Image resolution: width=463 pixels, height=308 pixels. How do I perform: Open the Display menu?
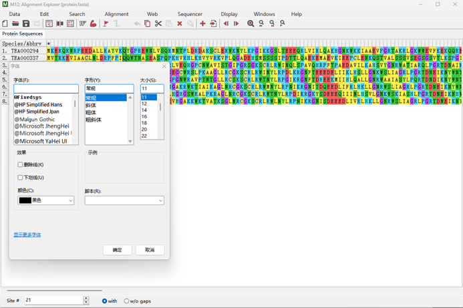(x=229, y=14)
